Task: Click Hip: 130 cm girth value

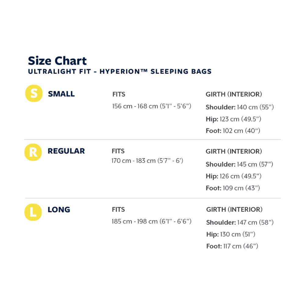Action: [x=231, y=235]
